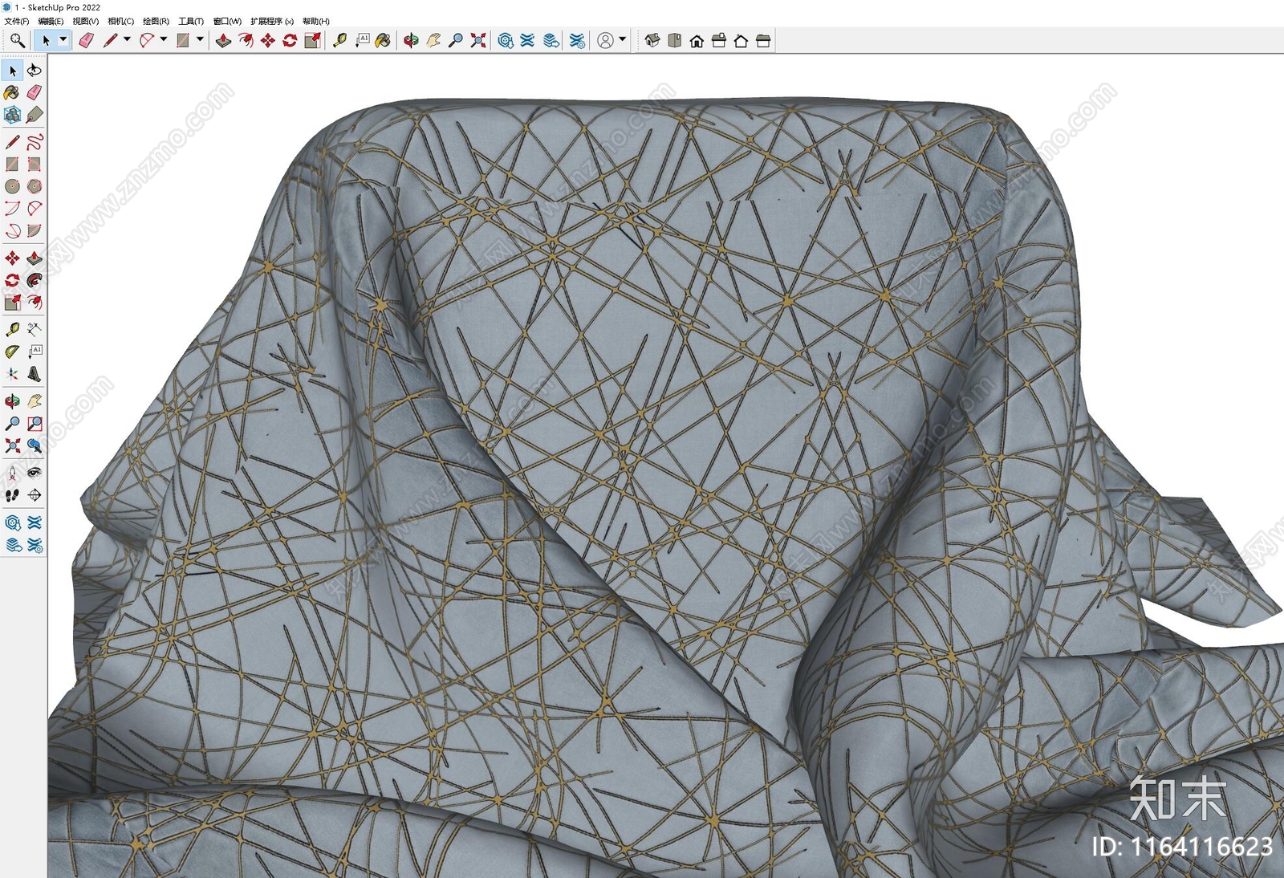Click Orbit in the top toolbar
Screen dimensions: 1284x878
click(x=411, y=40)
